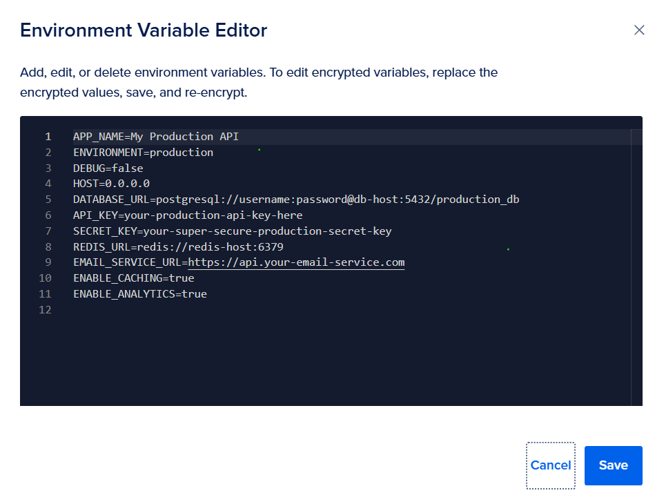655x504 pixels.
Task: Close the Environment Variable Editor dialog
Action: (638, 30)
